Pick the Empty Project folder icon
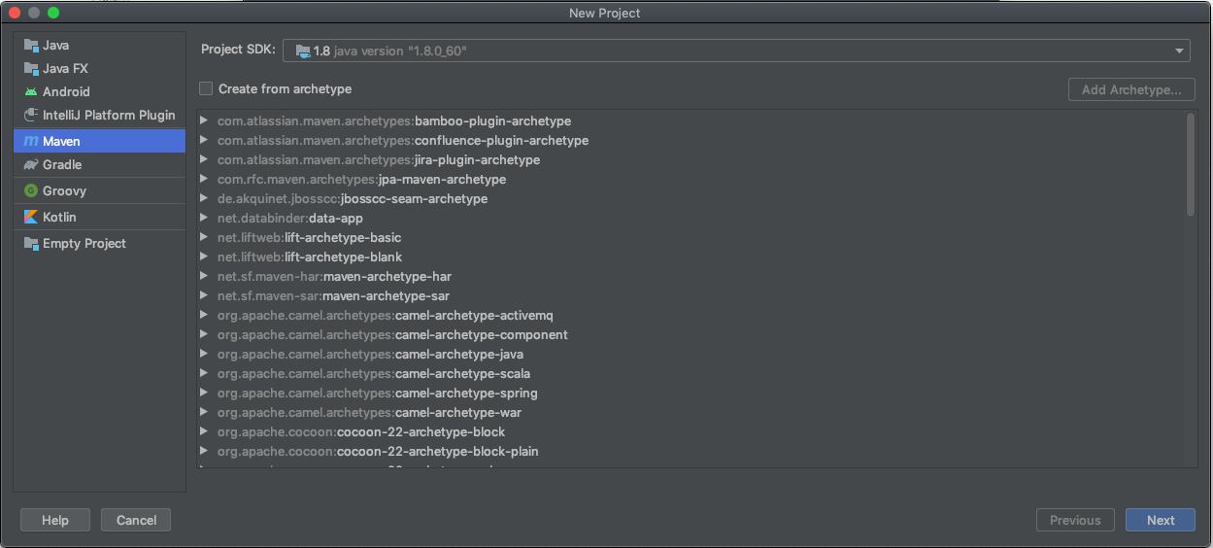The height and width of the screenshot is (548, 1213). [31, 244]
